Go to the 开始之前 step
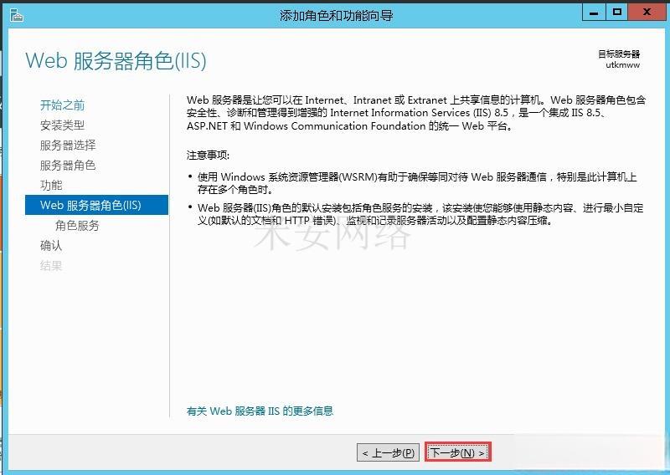670x475 pixels. point(62,105)
